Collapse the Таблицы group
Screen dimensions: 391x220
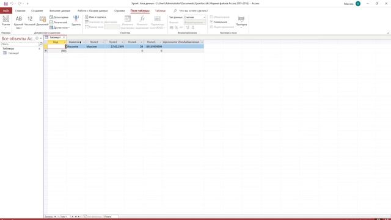[x=39, y=49]
